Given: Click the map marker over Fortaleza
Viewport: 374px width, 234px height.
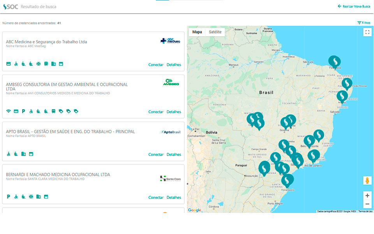Looking at the screenshot, I should tap(334, 62).
